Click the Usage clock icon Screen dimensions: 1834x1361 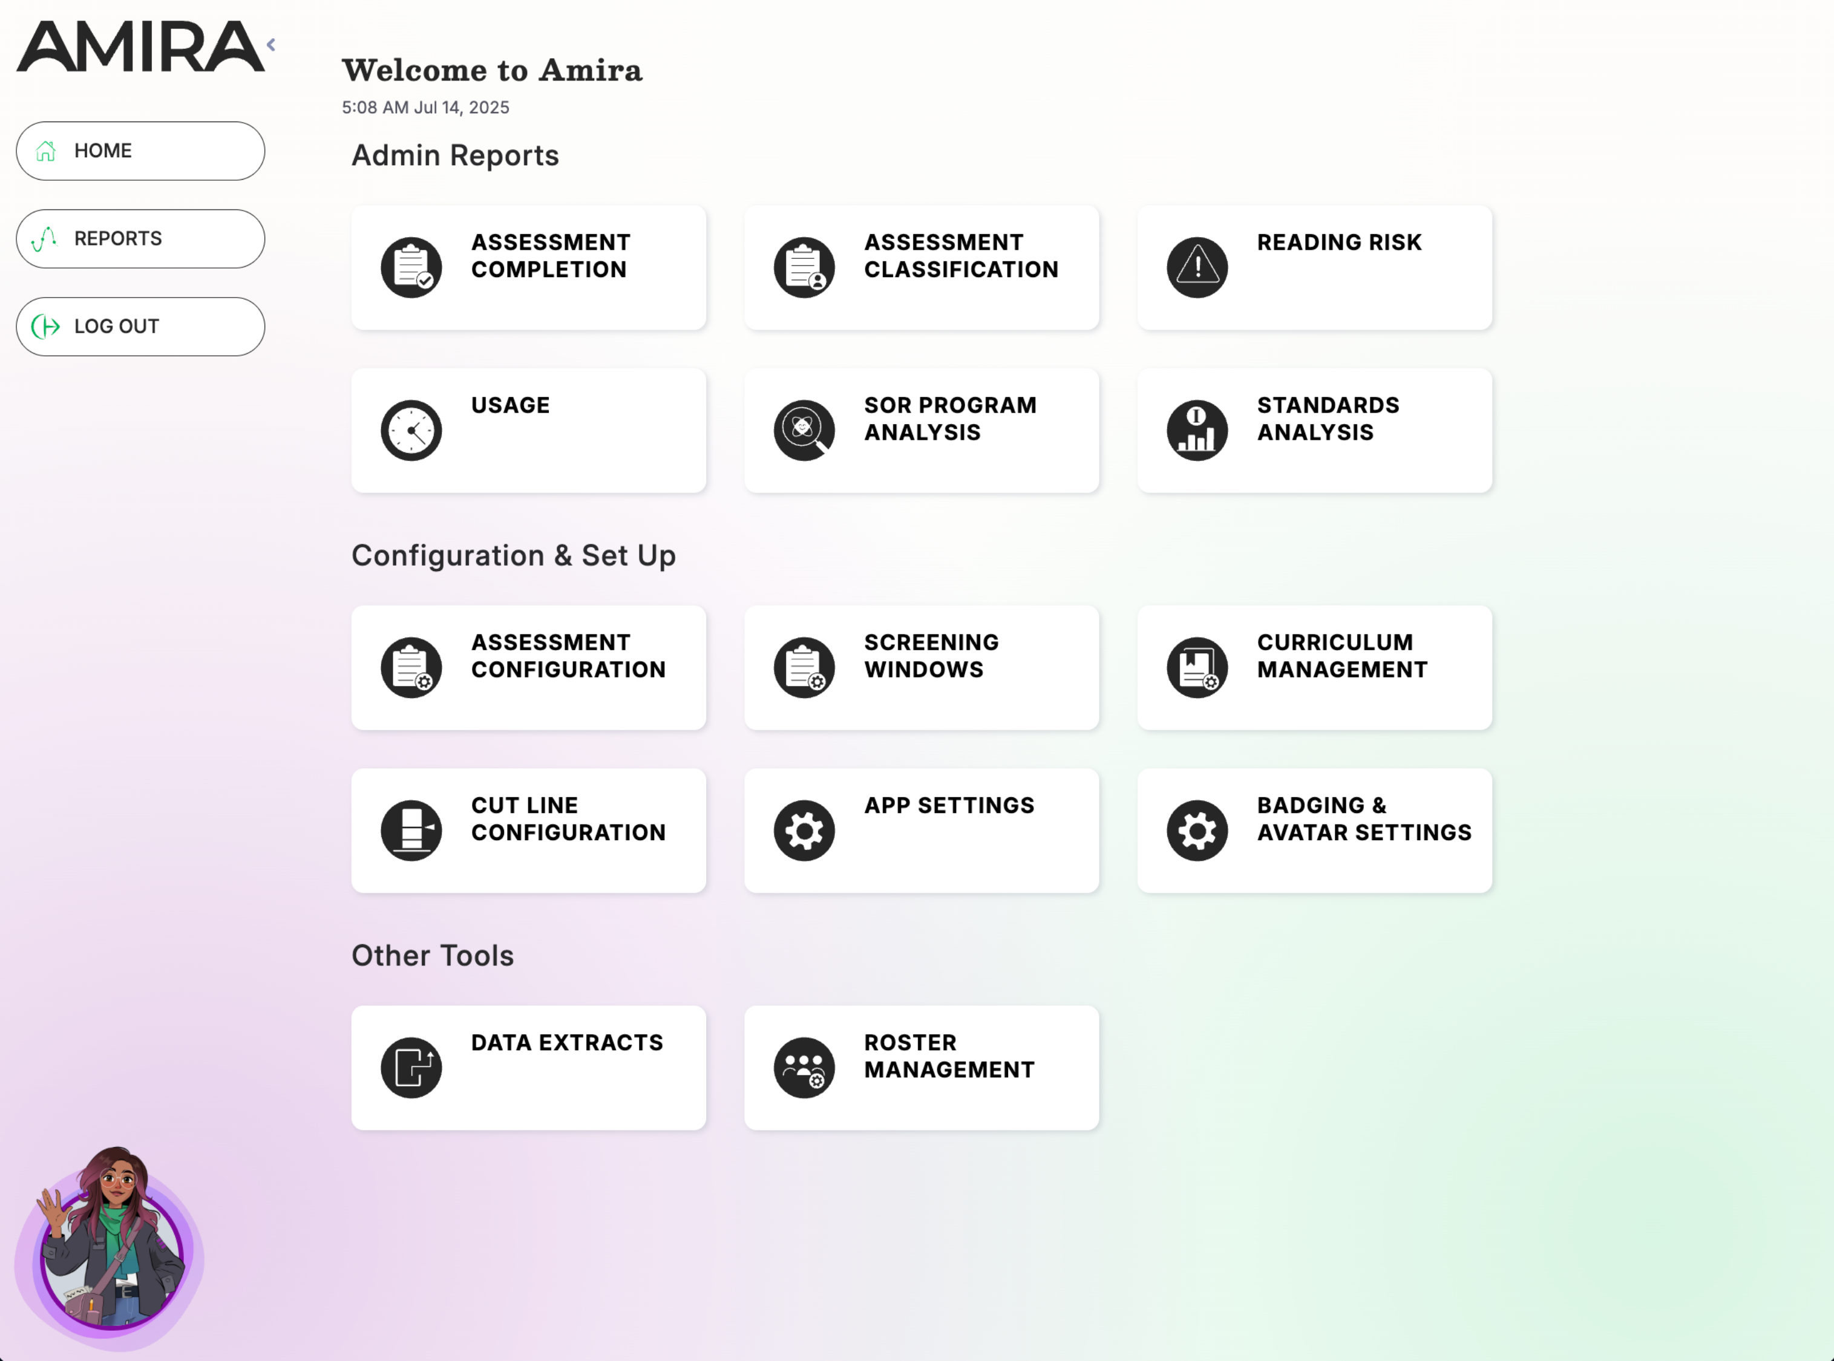[411, 431]
